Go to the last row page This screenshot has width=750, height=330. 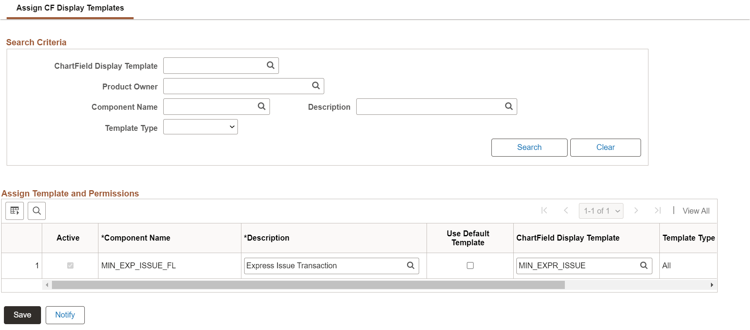point(657,210)
